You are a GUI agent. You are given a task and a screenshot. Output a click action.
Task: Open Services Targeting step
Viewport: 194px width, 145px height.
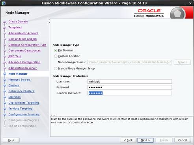pyautogui.click(x=21, y=108)
